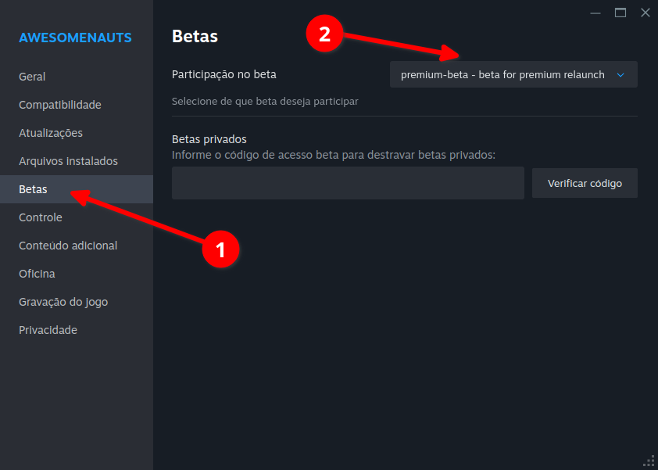Close the properties window

(645, 13)
